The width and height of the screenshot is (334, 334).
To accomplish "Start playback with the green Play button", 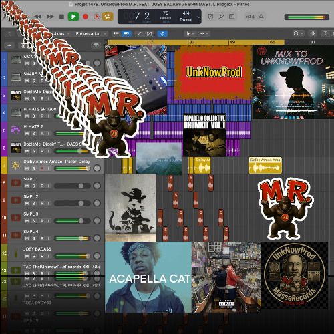I will pyautogui.click(x=73, y=17).
